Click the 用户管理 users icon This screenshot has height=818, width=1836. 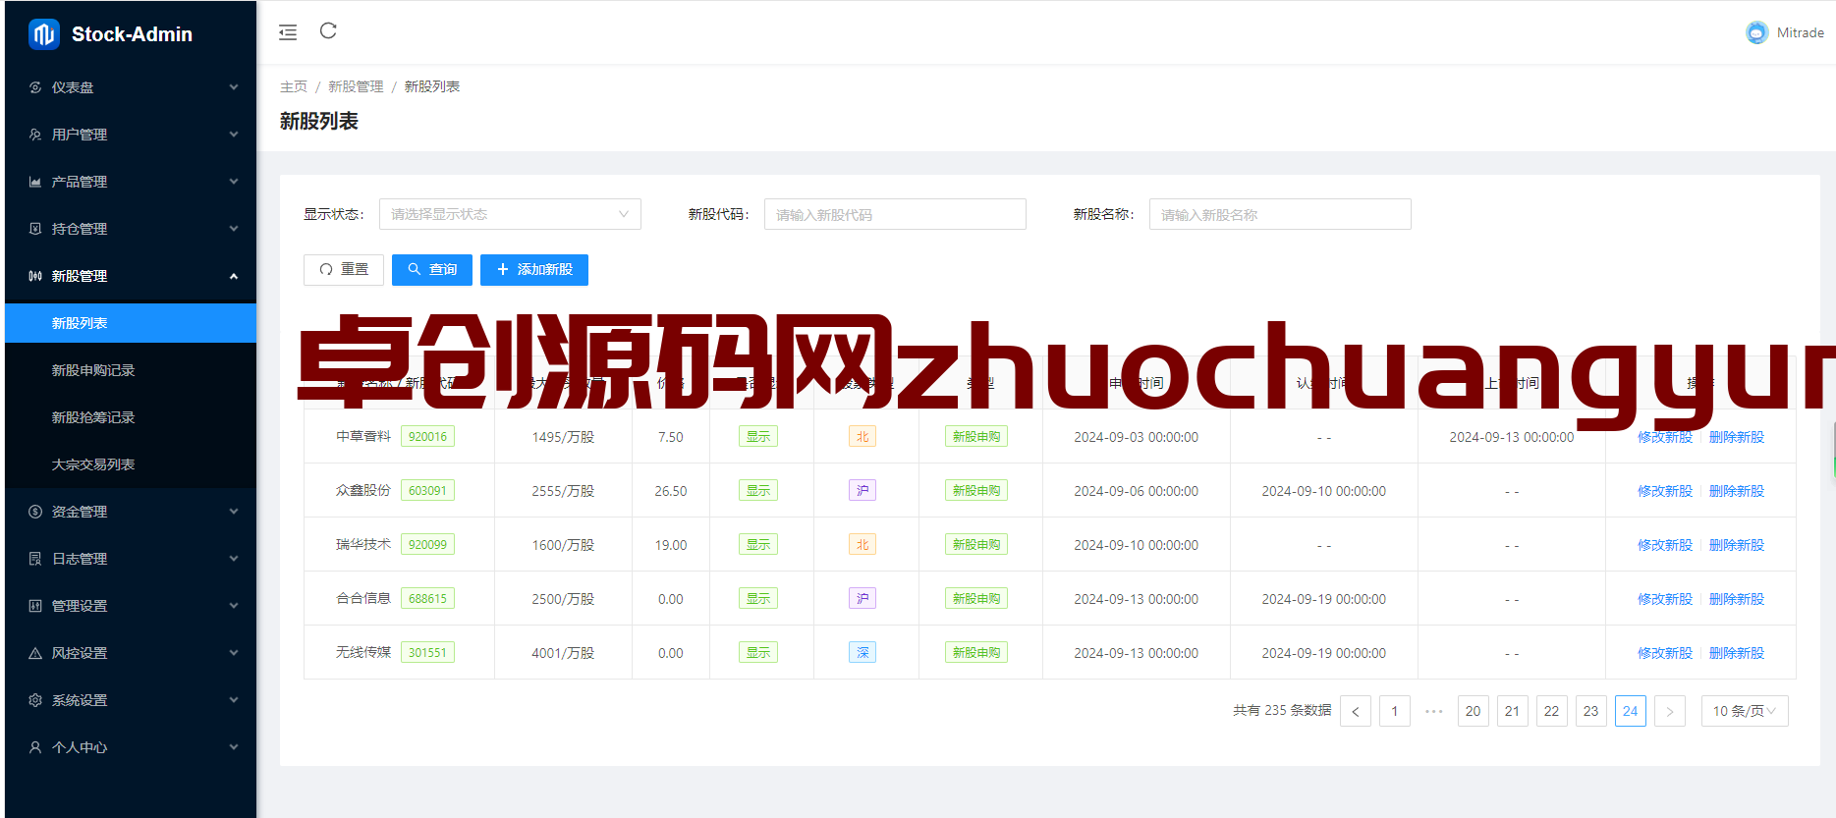coord(35,135)
